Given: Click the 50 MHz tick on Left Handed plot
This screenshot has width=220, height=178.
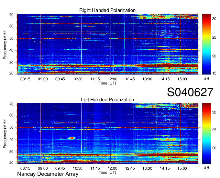Looking at the screenshot, I should pos(11,127).
